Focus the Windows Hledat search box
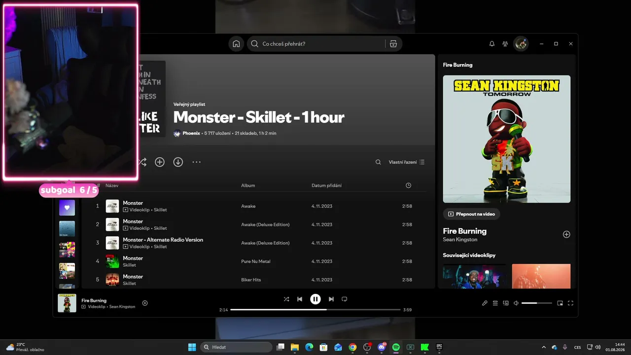Viewport: 631px width, 355px height. coord(236,347)
